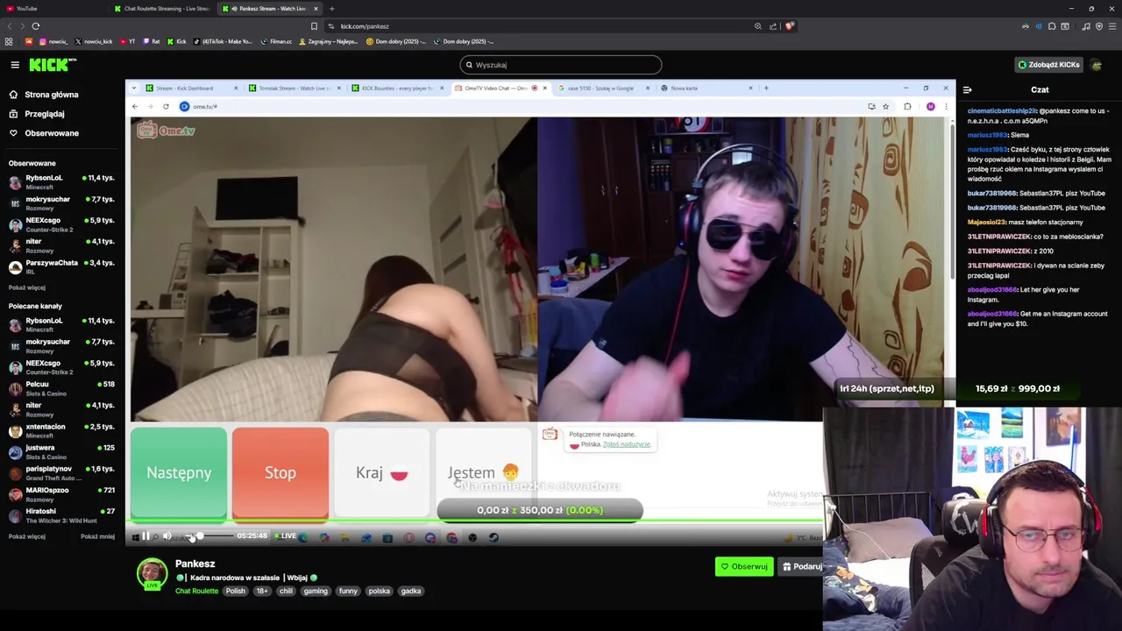Click the green KICK logo
Screen dimensions: 1122x631
(x=53, y=65)
